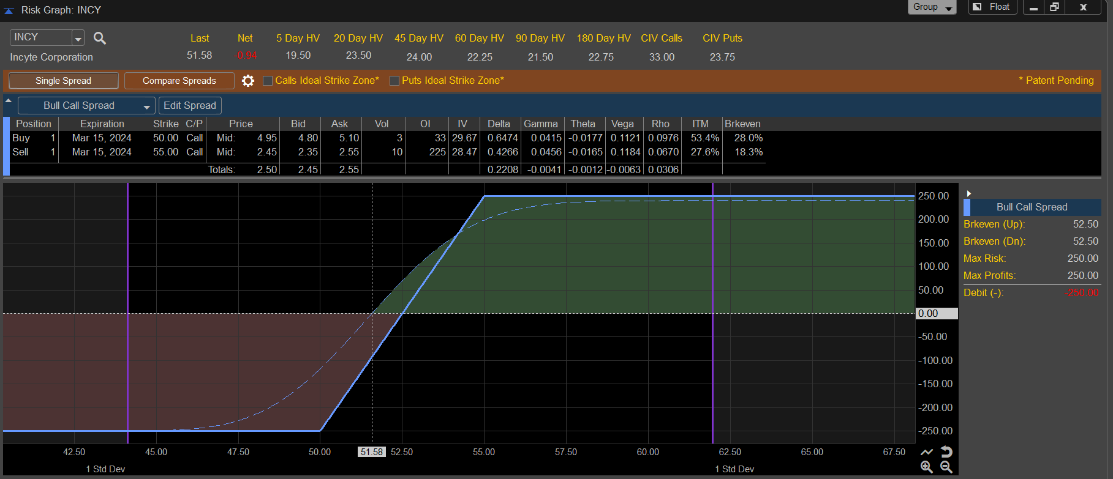Click the Delta column header
This screenshot has width=1113, height=479.
[x=499, y=124]
